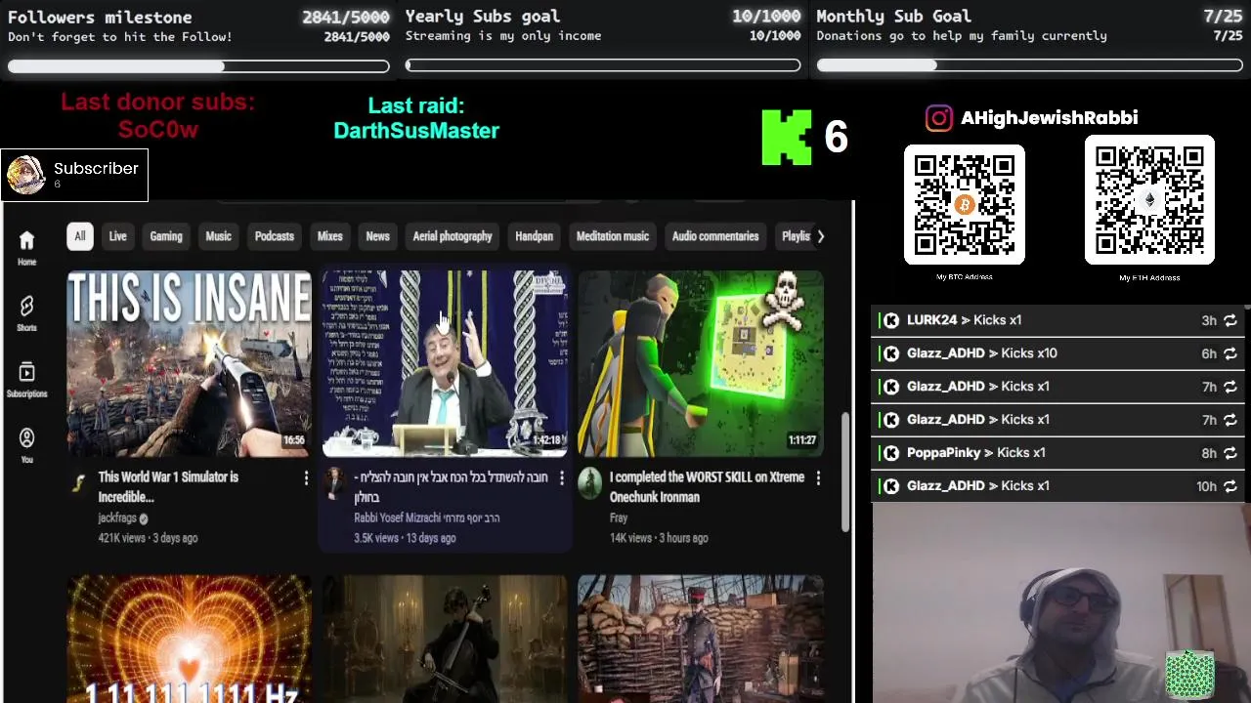This screenshot has height=703, width=1251.
Task: Select the Live filter chip
Action: [x=117, y=236]
